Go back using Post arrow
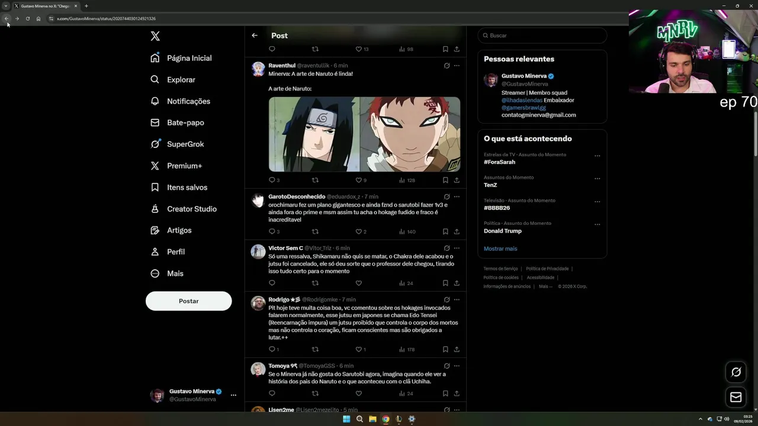 [255, 35]
